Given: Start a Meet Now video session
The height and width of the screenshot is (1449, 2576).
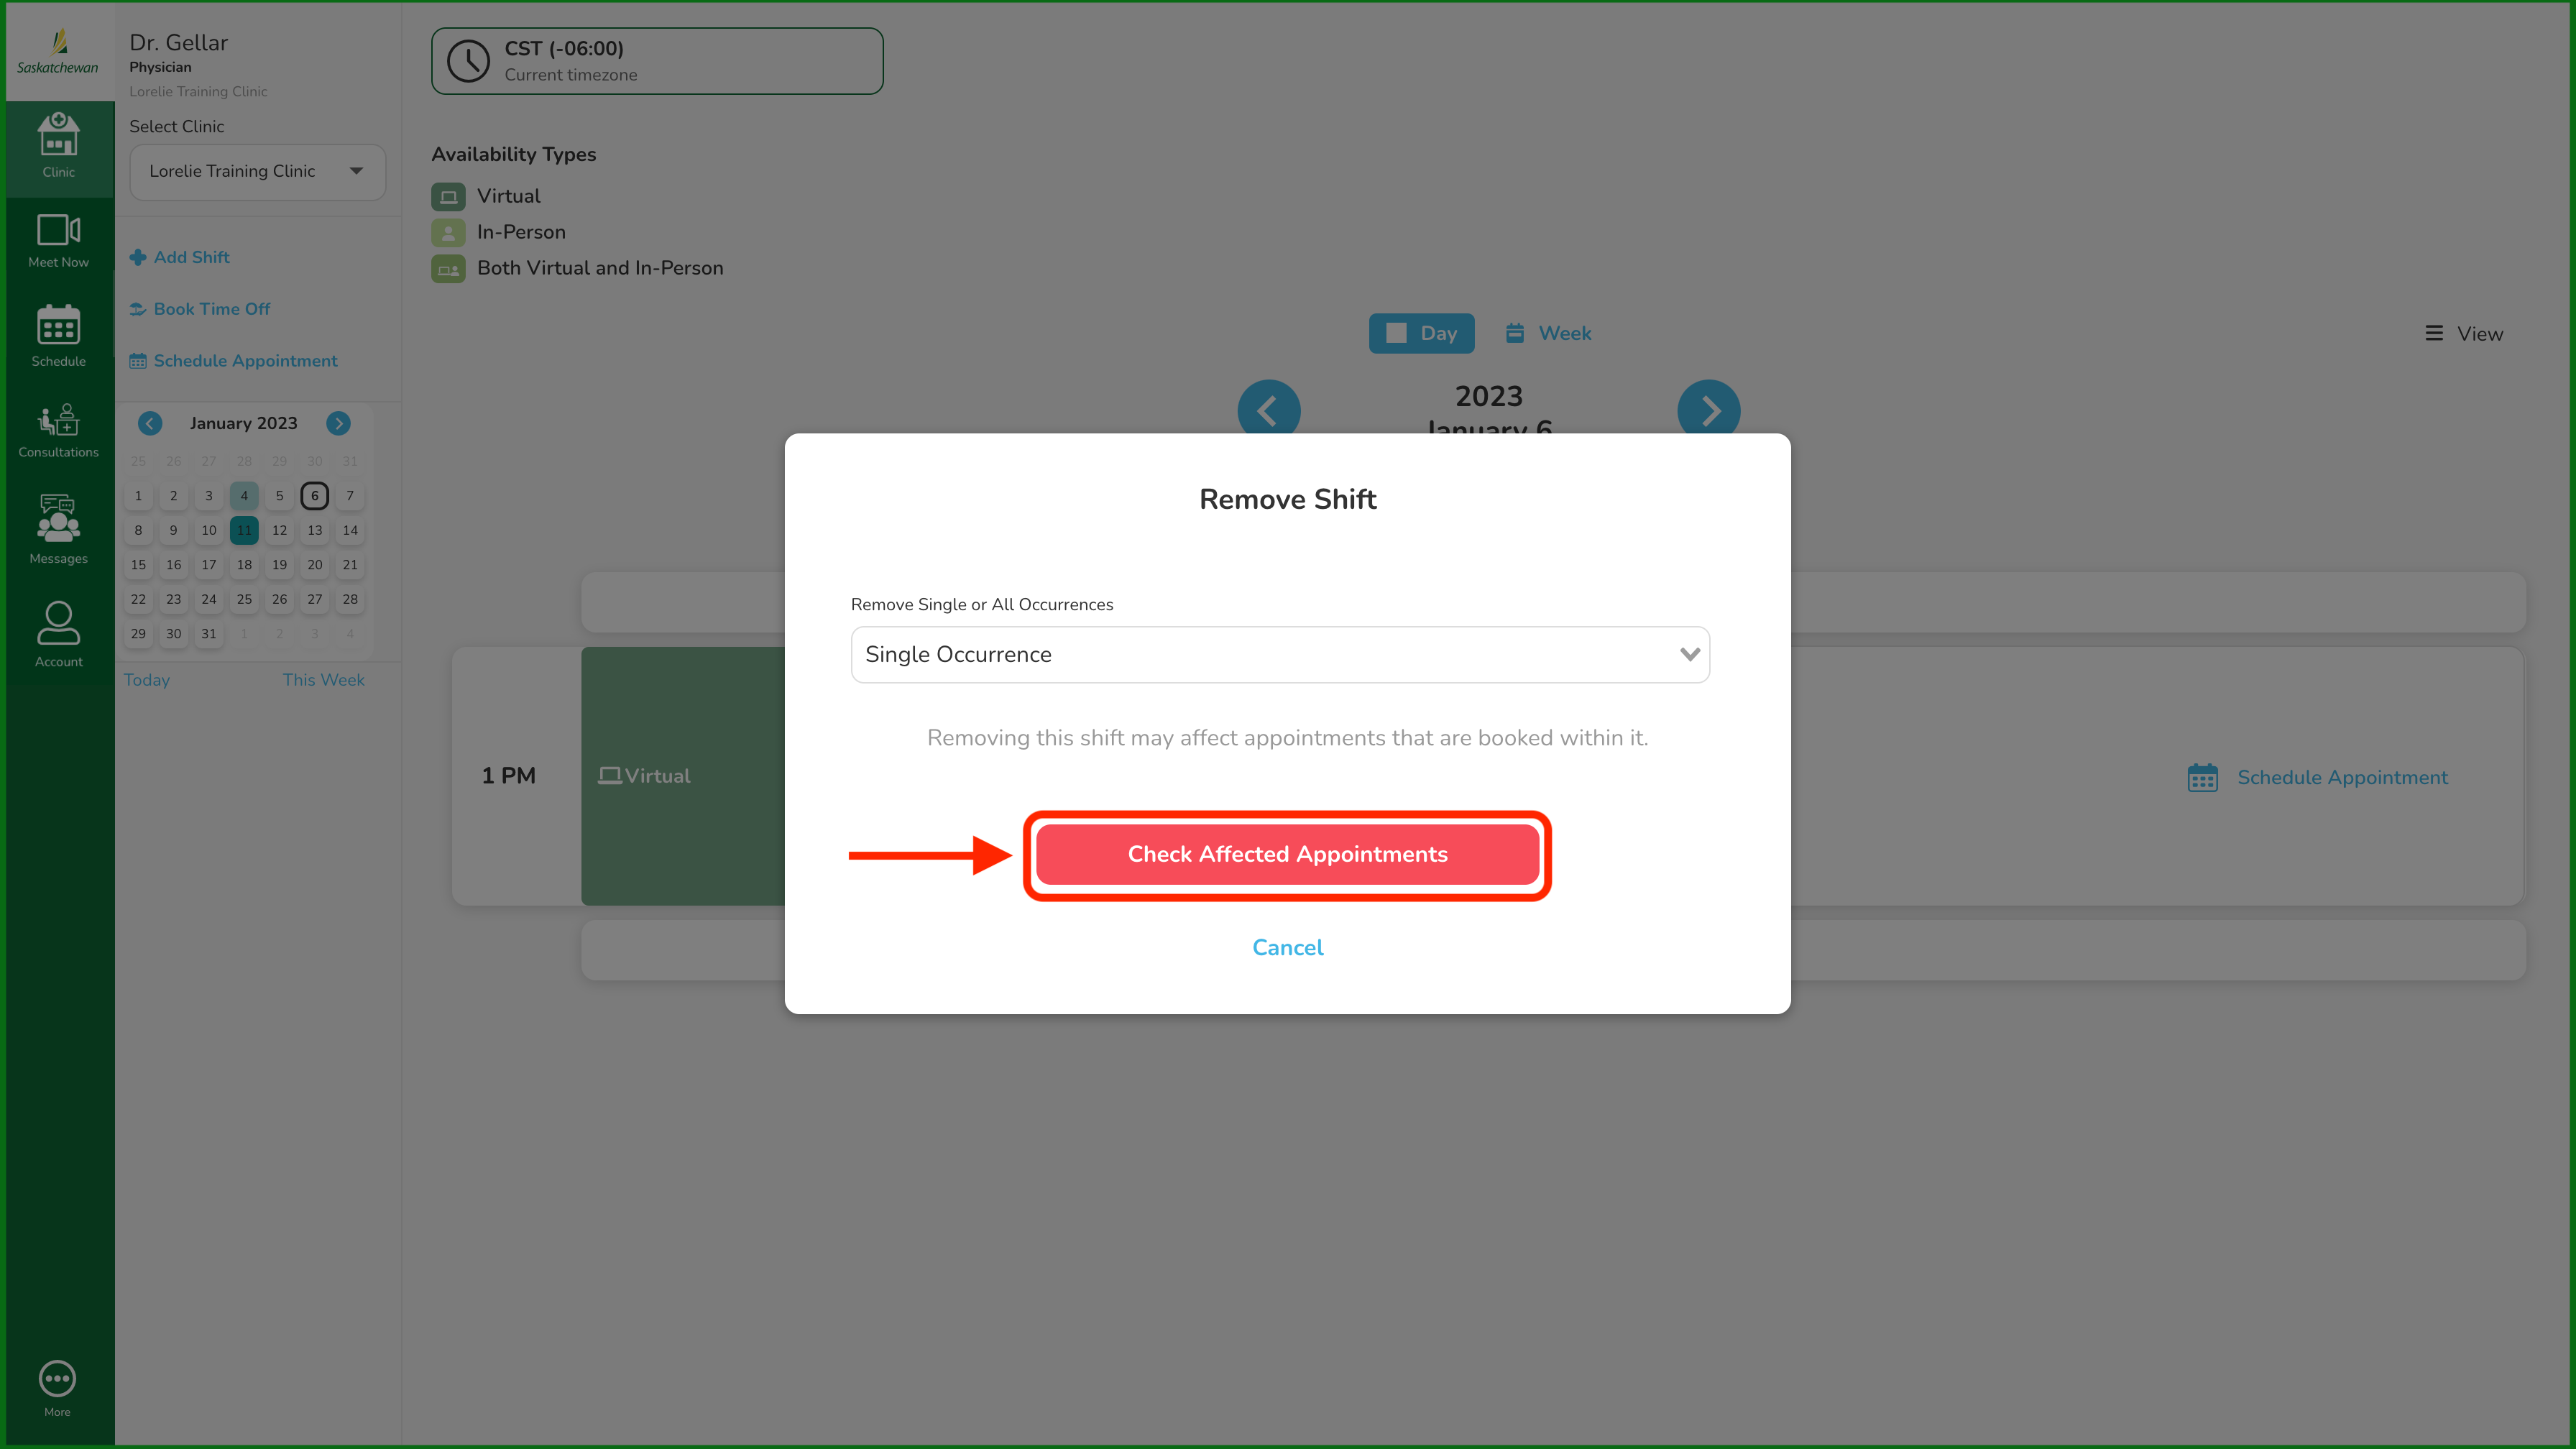Looking at the screenshot, I should pos(58,241).
